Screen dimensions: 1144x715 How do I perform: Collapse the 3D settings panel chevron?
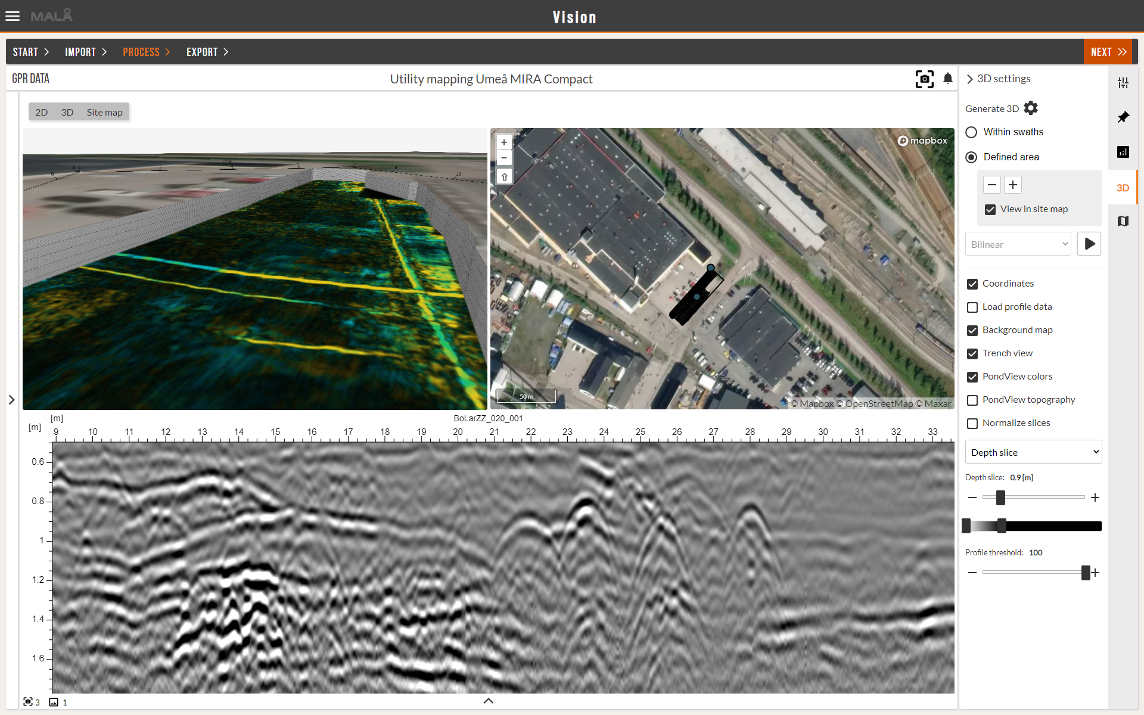point(969,79)
